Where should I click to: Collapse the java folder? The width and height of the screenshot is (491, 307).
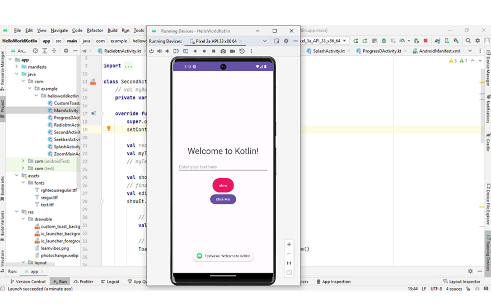(16, 74)
